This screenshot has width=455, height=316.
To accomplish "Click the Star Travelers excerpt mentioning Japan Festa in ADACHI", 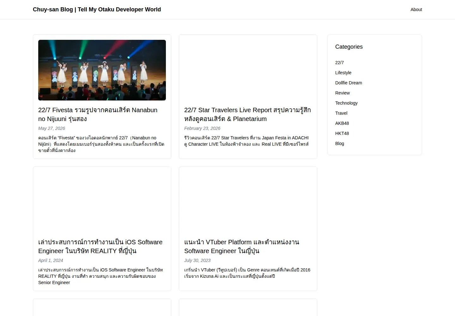I will (246, 141).
